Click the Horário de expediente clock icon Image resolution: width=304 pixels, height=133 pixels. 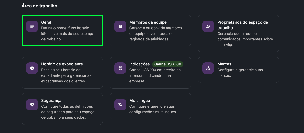click(32, 68)
